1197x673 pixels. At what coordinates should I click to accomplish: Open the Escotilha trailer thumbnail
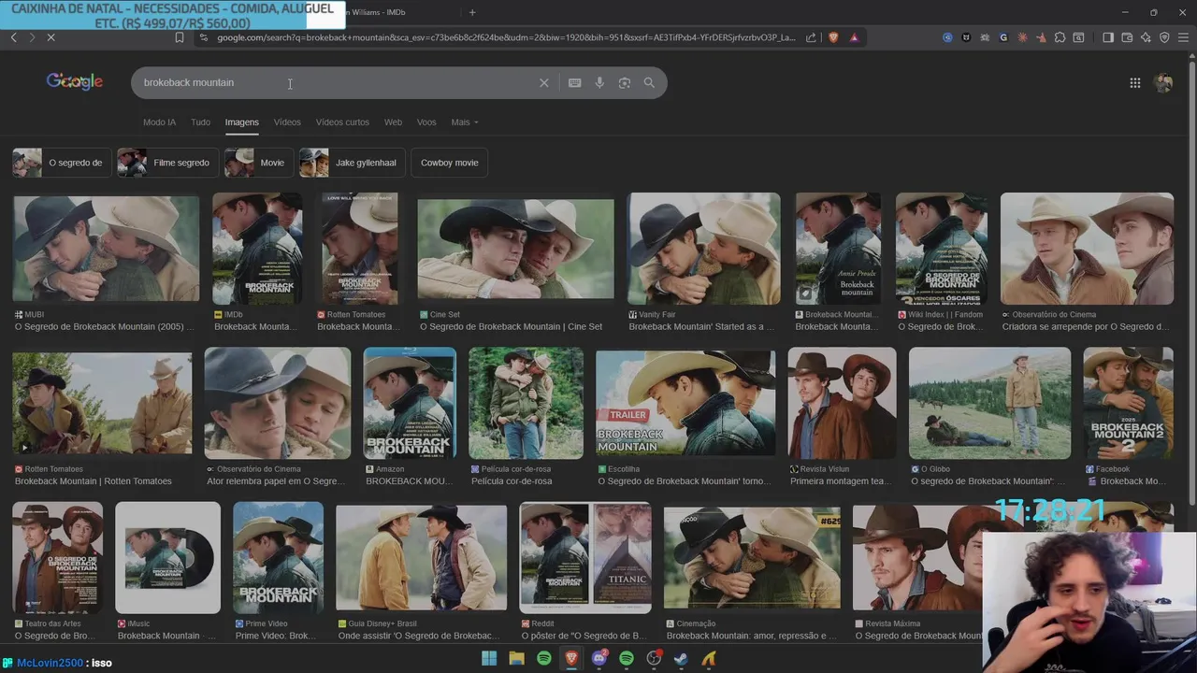685,403
